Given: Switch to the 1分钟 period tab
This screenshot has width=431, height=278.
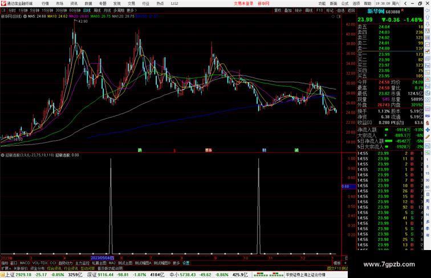Looking at the screenshot, I should [23, 10].
